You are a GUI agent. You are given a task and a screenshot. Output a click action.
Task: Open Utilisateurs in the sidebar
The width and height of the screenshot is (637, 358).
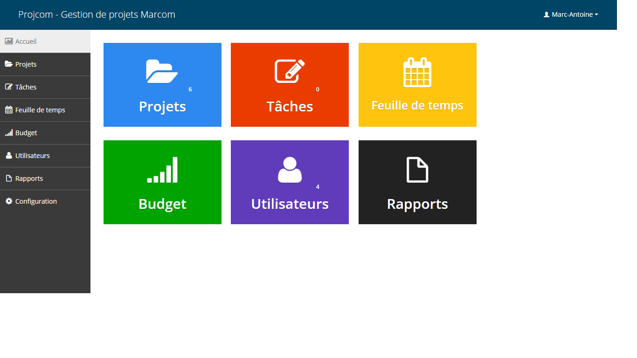pyautogui.click(x=45, y=156)
